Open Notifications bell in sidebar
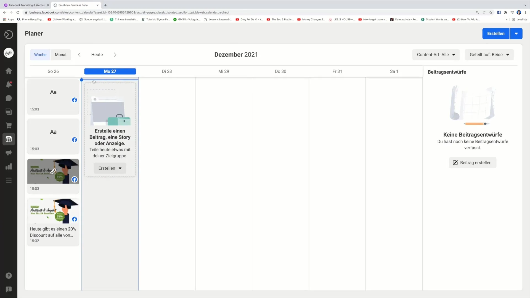This screenshot has width=530, height=298. coord(9,84)
